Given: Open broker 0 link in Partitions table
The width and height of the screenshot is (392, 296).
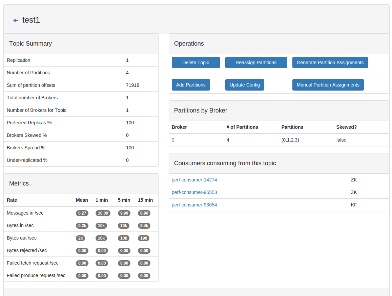Looking at the screenshot, I should tap(173, 140).
